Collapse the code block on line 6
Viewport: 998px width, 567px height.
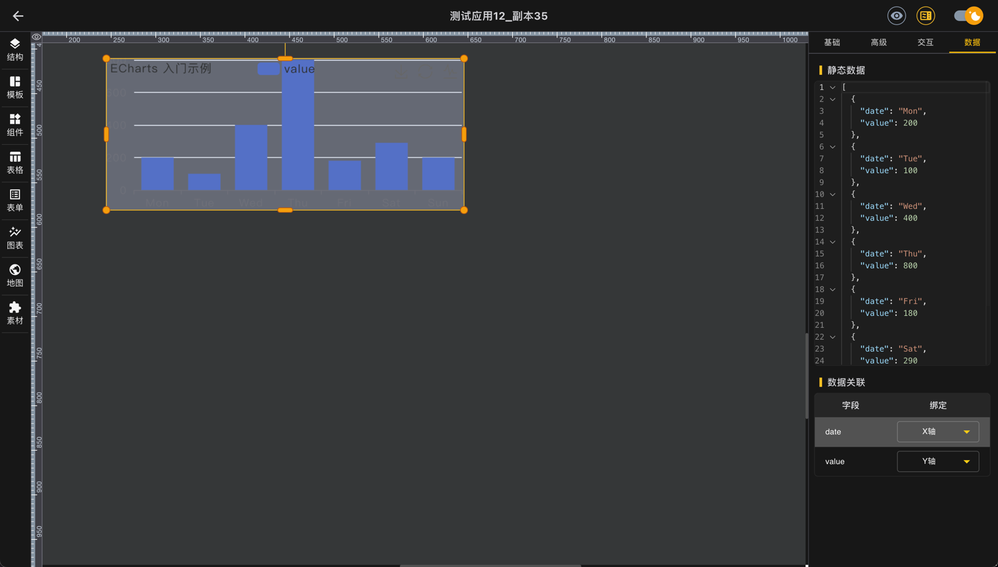pos(833,147)
